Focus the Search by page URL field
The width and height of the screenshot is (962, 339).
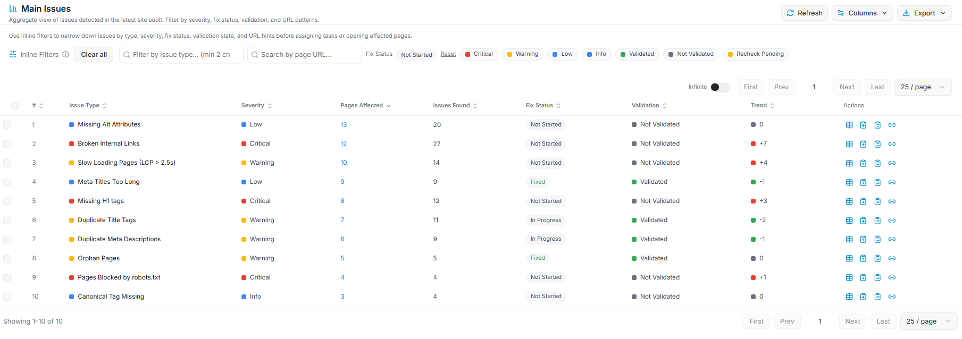tap(305, 55)
